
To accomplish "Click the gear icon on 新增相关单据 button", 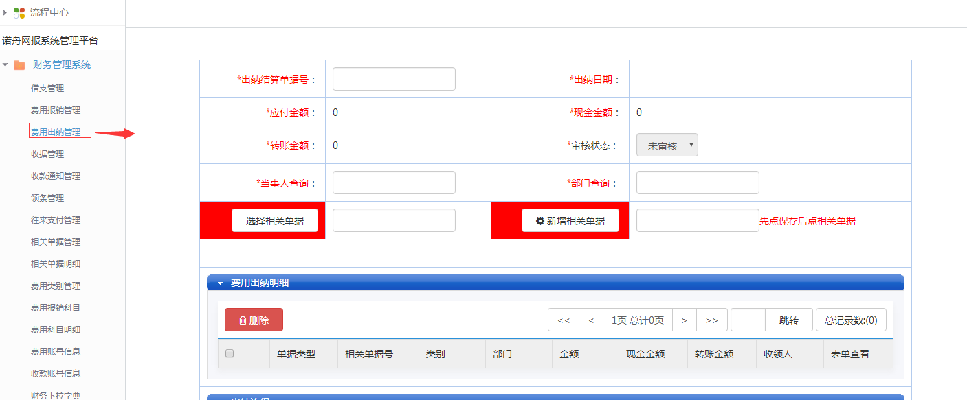I will point(539,220).
